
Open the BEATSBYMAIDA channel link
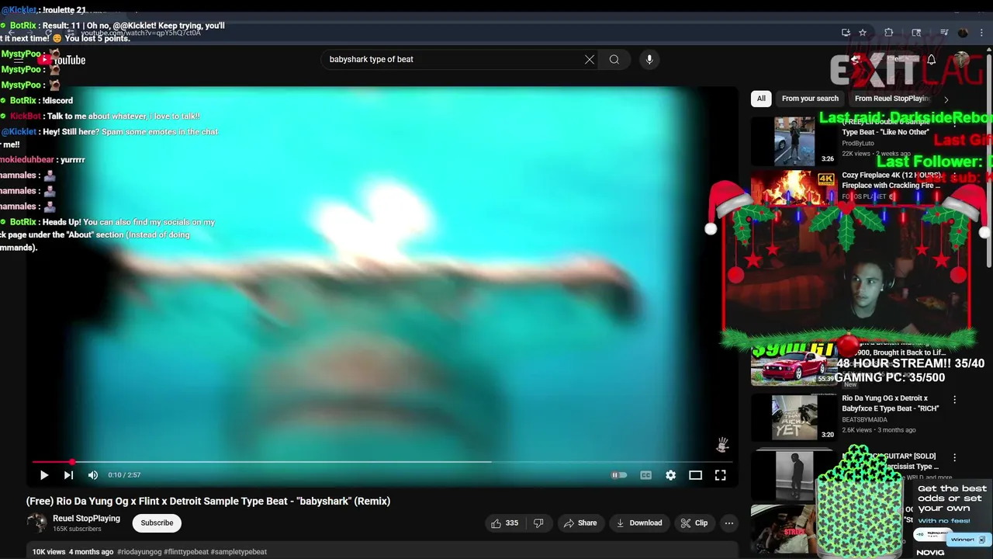pyautogui.click(x=865, y=420)
